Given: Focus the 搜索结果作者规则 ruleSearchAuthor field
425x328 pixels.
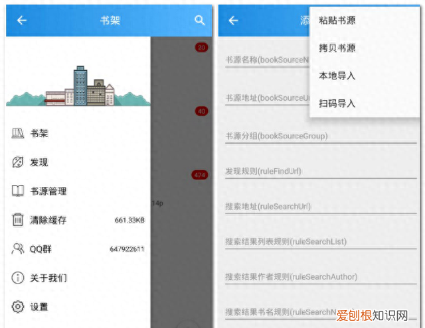Looking at the screenshot, I should tap(321, 277).
